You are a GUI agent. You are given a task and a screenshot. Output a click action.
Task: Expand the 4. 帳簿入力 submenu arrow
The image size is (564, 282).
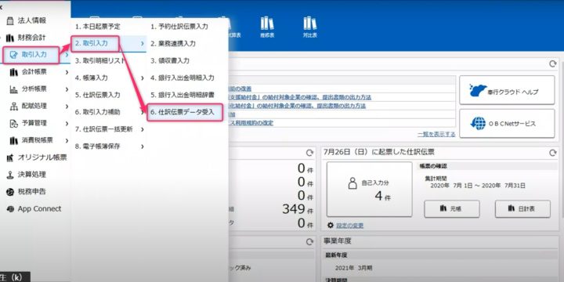point(143,78)
